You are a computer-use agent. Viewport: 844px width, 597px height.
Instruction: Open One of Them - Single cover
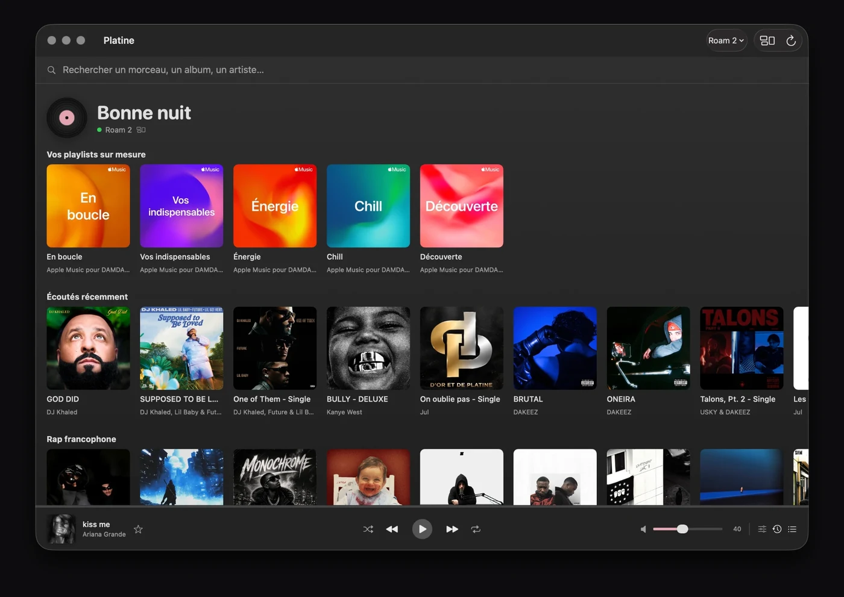tap(275, 348)
